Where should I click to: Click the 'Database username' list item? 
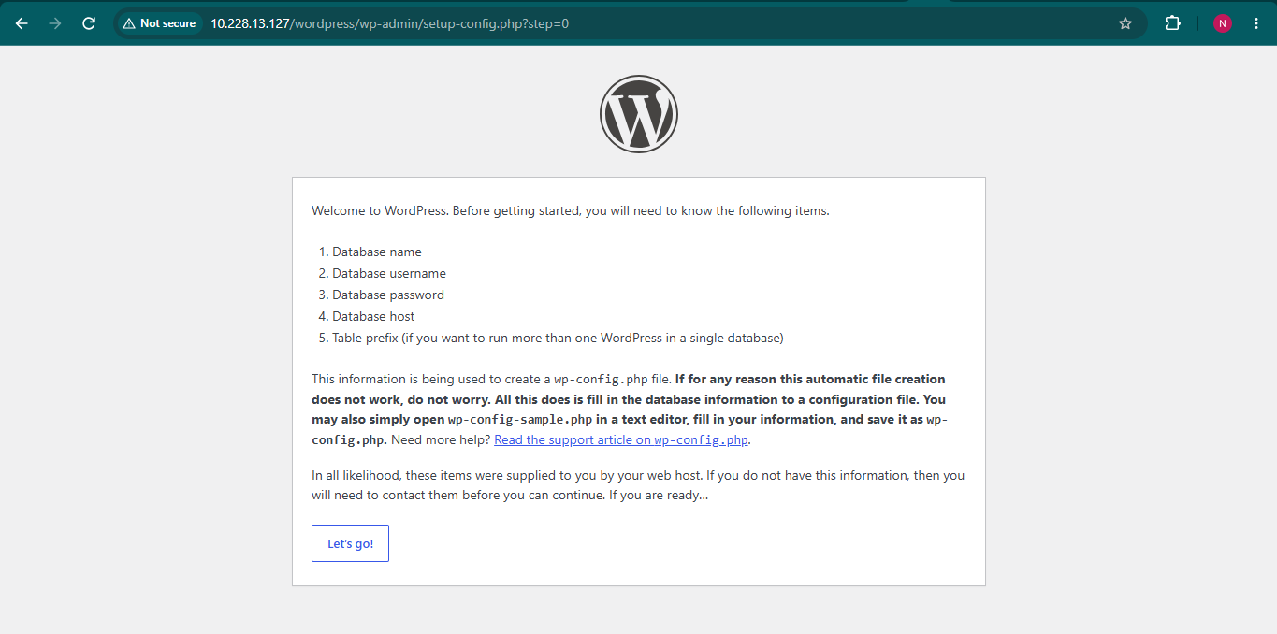(x=389, y=273)
